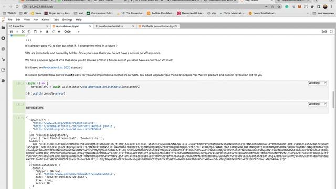The height and width of the screenshot is (189, 336).
Task: Open the Chrome three-dot menu
Action: 332,7
